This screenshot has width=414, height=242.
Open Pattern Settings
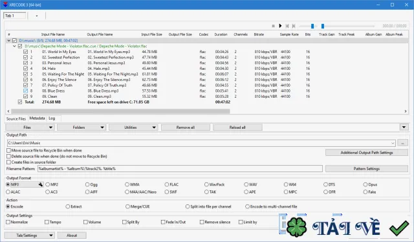tap(367, 168)
